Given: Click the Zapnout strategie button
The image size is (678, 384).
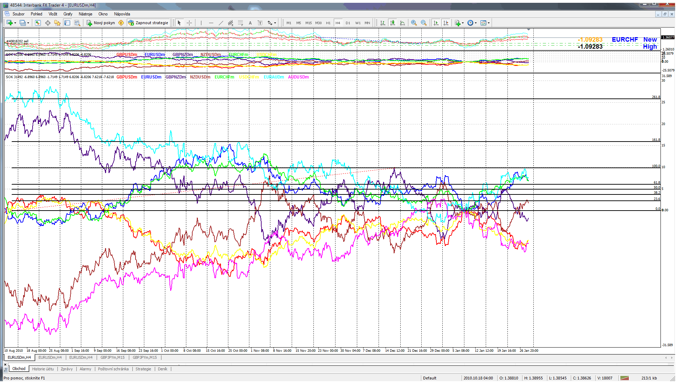Looking at the screenshot, I should (148, 23).
